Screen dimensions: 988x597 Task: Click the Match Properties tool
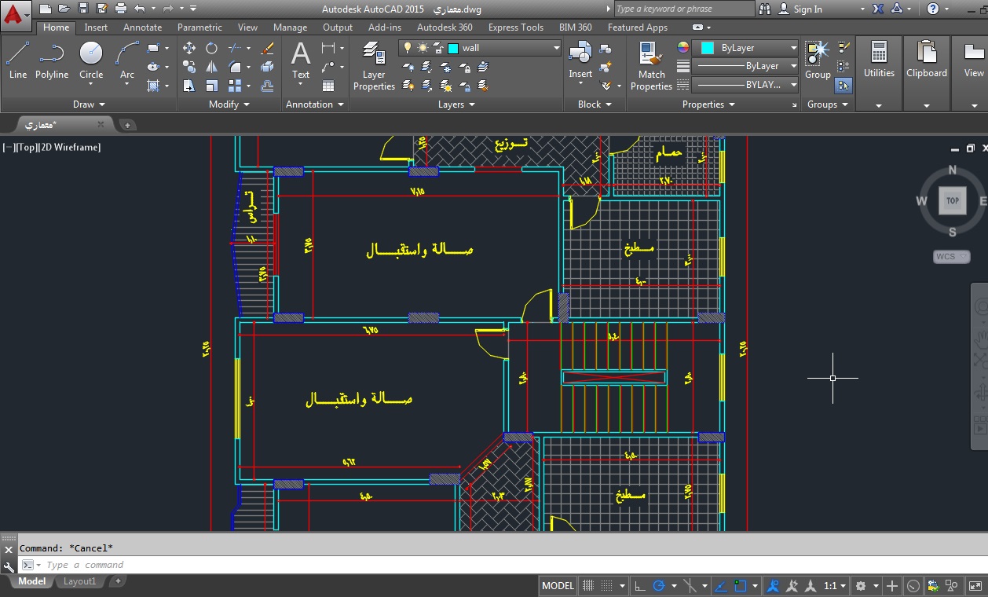pos(651,66)
